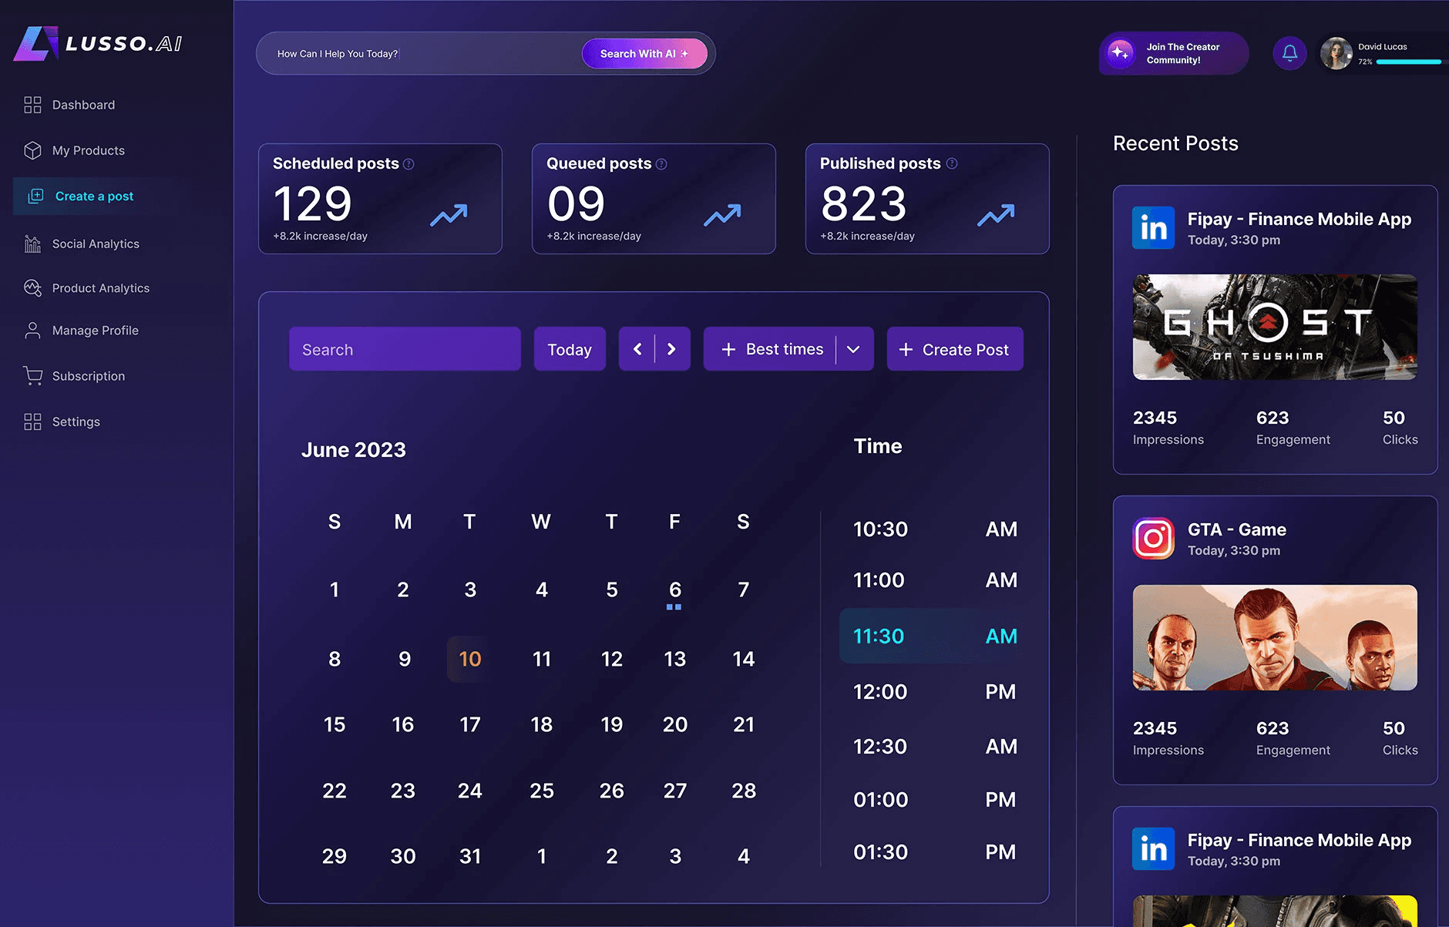Select June 31 in the calendar
Viewport: 1449px width, 927px height.
click(470, 856)
